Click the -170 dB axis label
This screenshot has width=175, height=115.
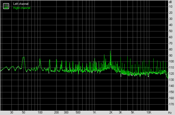[171, 104]
